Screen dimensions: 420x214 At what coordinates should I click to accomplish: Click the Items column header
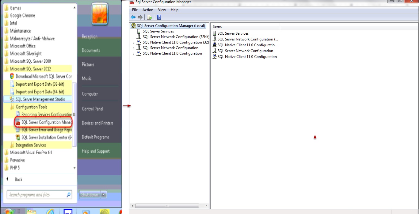tap(245, 27)
